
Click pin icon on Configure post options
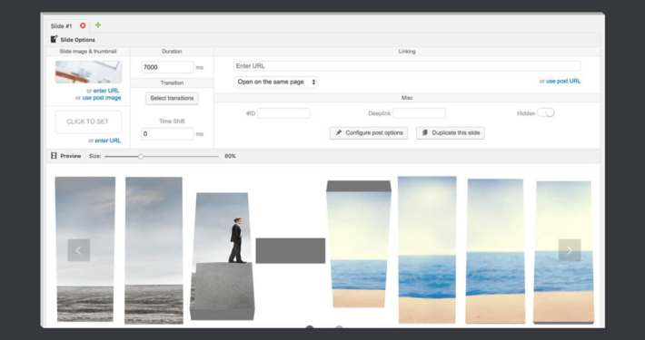[339, 132]
